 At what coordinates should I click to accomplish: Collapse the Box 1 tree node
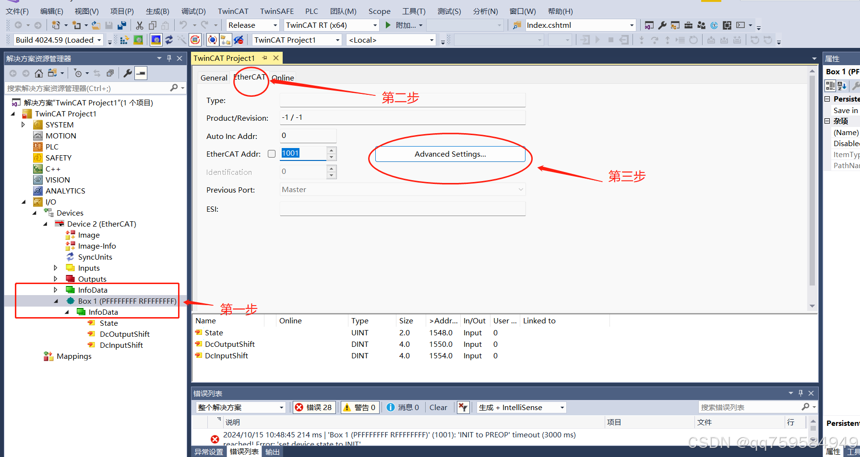pyautogui.click(x=56, y=301)
